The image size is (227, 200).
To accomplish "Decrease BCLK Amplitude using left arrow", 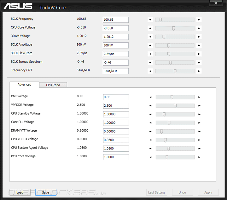I will click(x=150, y=46).
